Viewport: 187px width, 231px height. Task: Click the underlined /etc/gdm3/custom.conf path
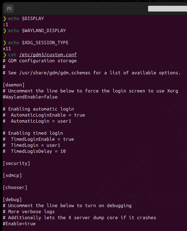point(48,55)
